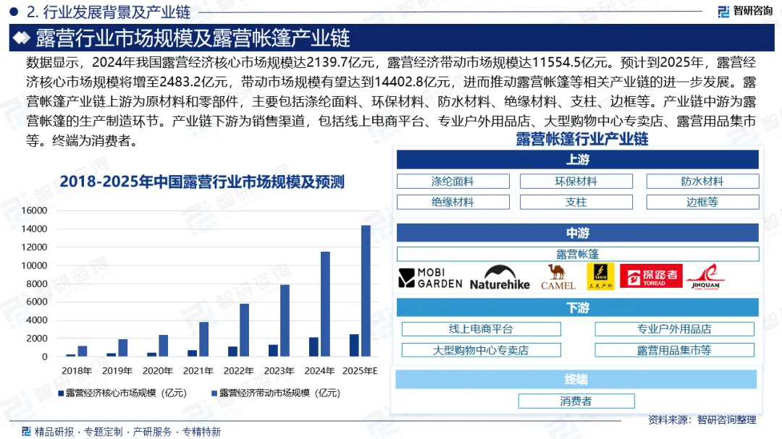
Task: Click the tall 2023年 driven-market bar
Action: [x=285, y=320]
